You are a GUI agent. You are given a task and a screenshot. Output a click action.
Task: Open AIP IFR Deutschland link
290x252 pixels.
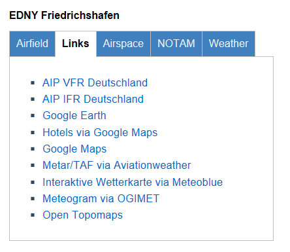[x=93, y=99]
